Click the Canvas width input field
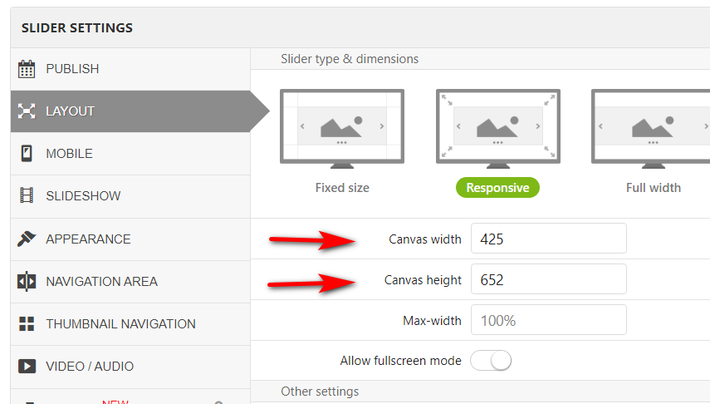The height and width of the screenshot is (404, 710). tap(548, 239)
